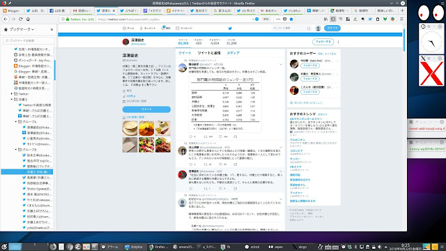The width and height of the screenshot is (446, 251).
Task: Toggle the sidebar view toolbar icon
Action: [333, 19]
